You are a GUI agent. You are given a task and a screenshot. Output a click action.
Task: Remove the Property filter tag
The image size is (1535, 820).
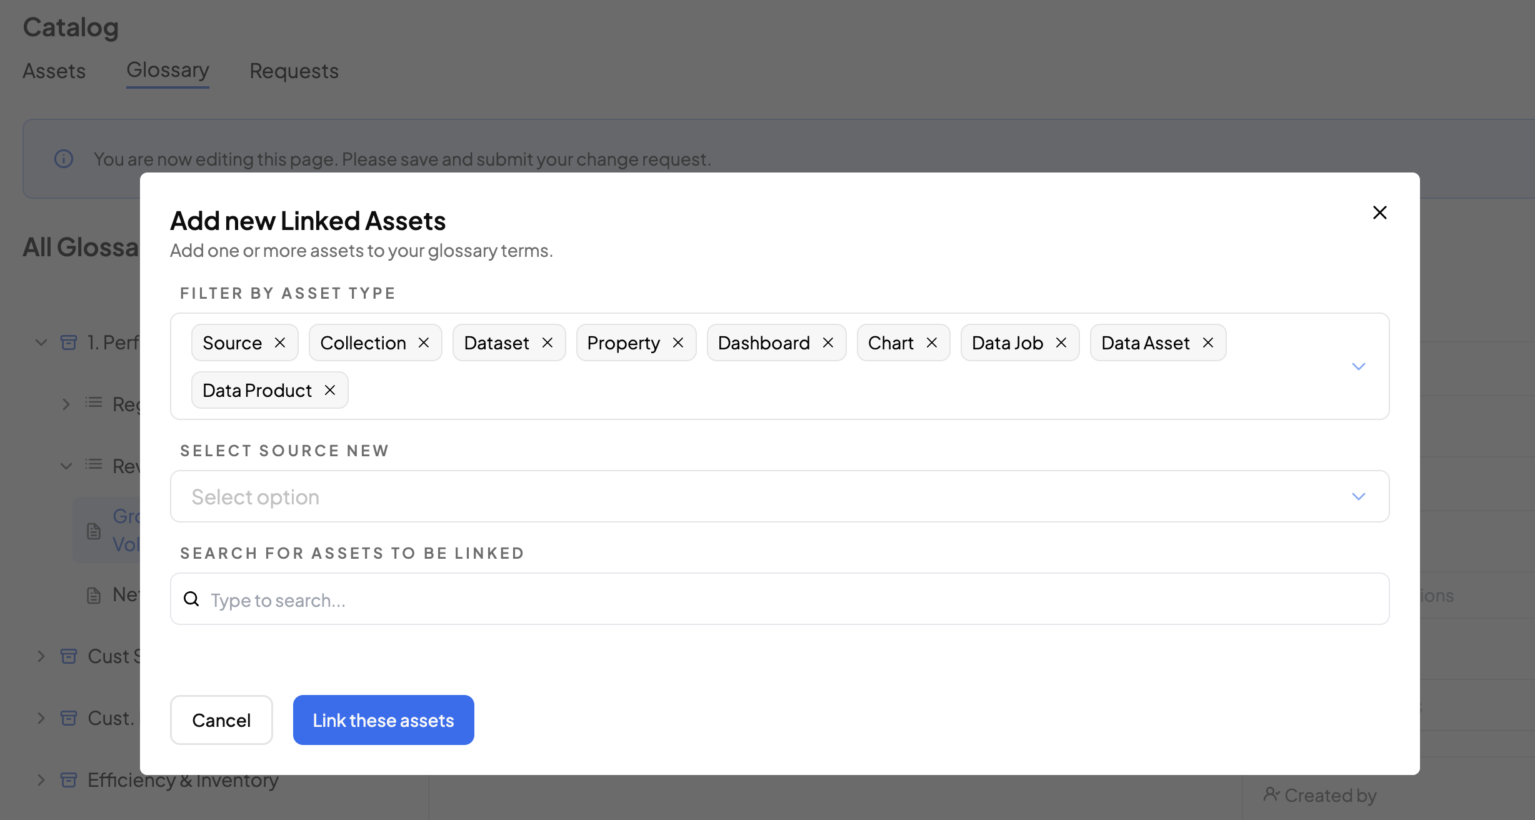coord(678,342)
